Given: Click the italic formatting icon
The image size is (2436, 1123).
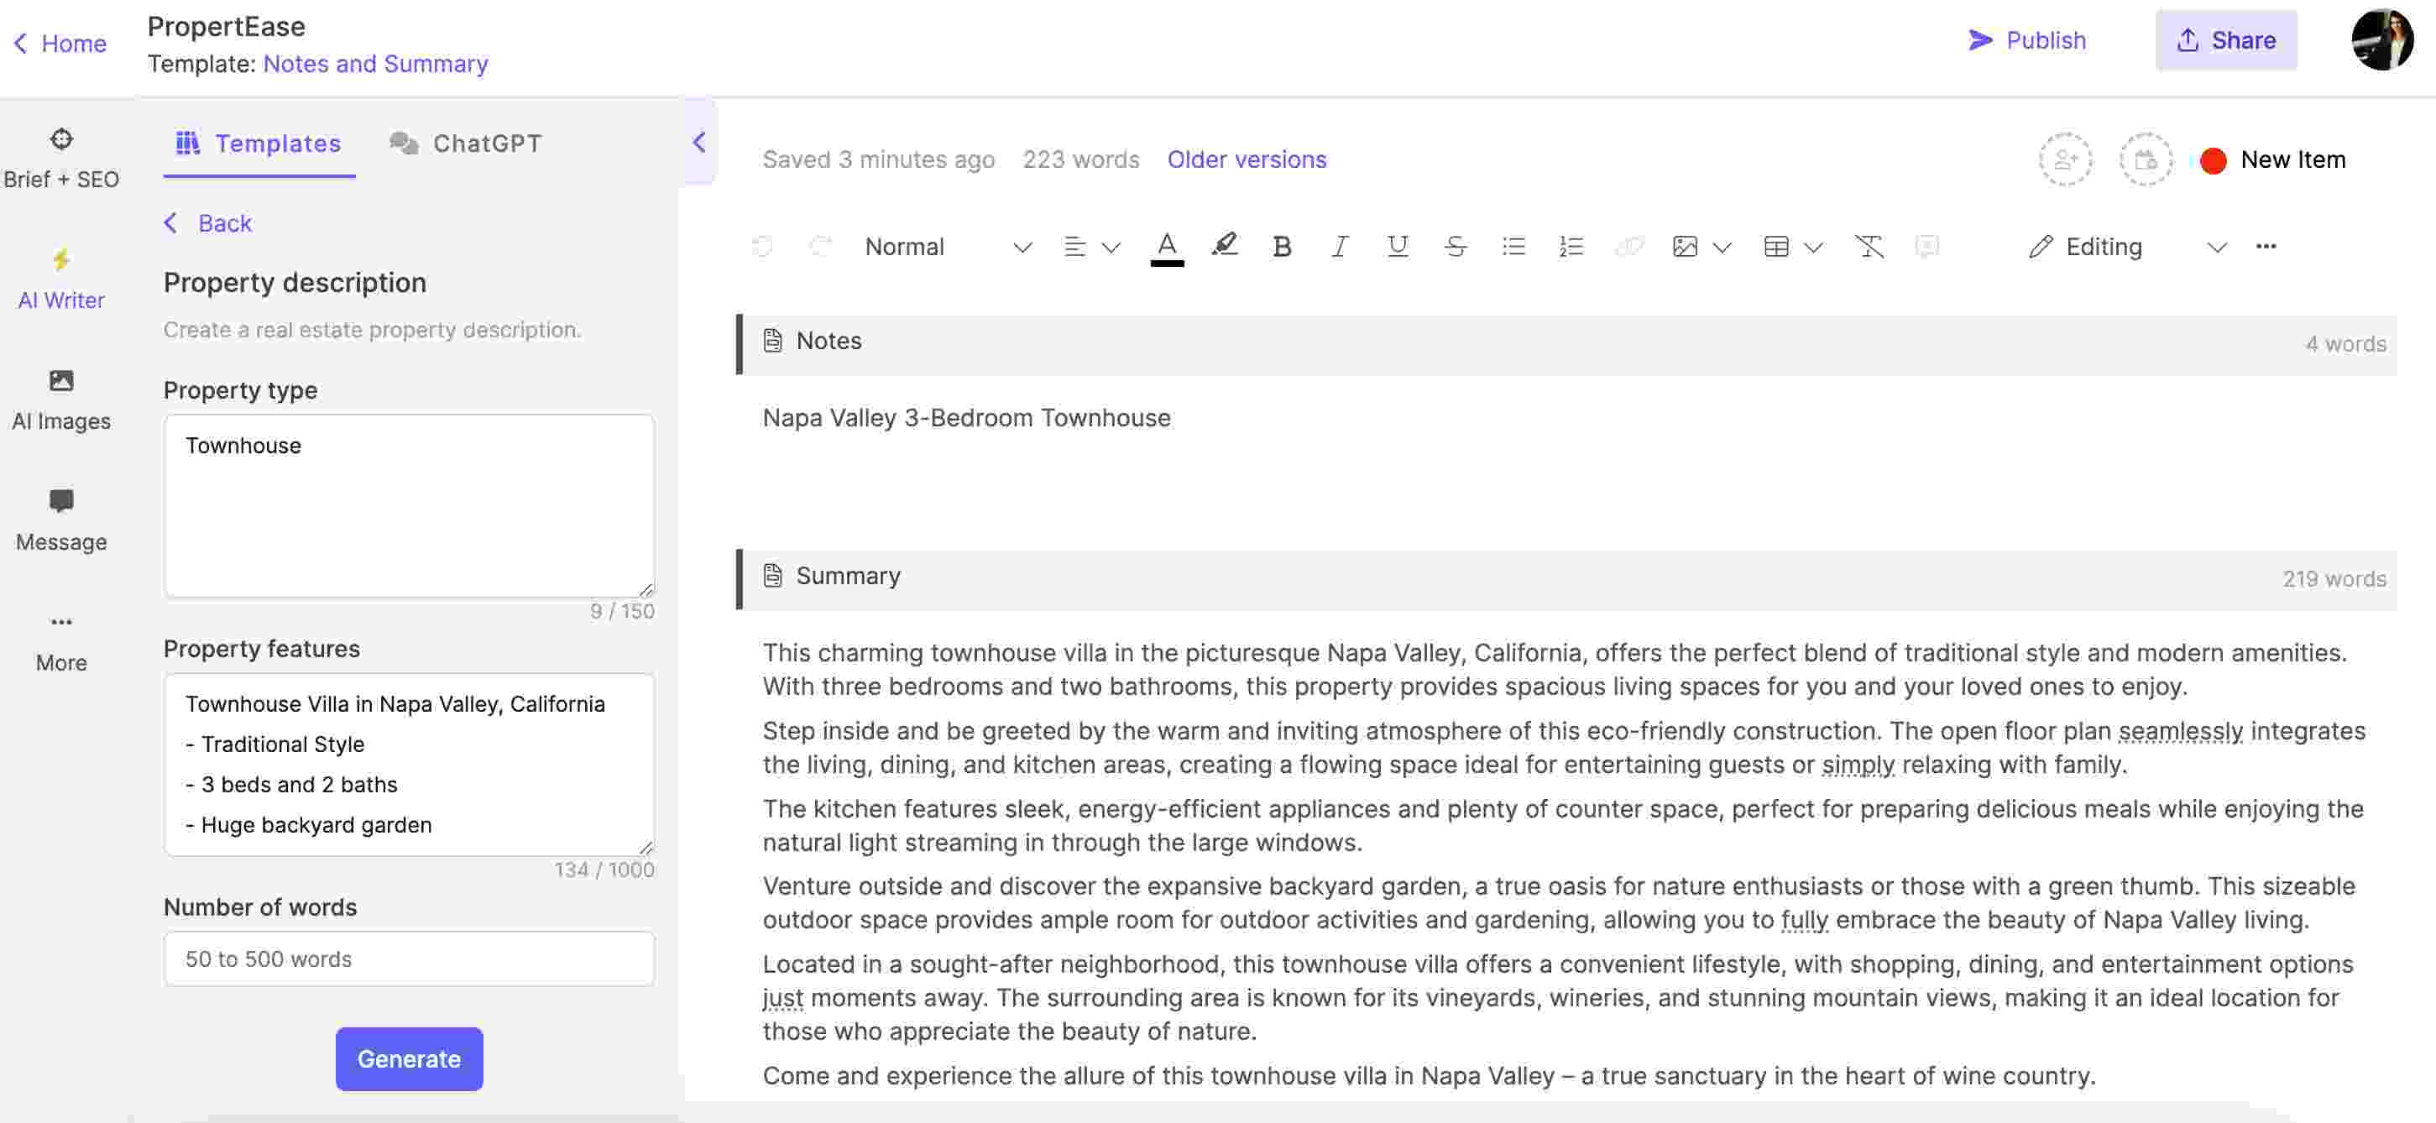Looking at the screenshot, I should (x=1338, y=247).
